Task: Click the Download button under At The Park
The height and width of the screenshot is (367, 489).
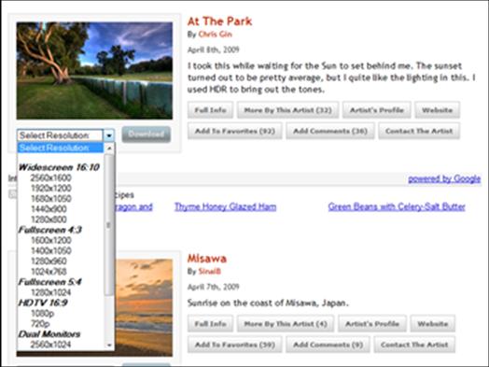Action: [x=147, y=134]
